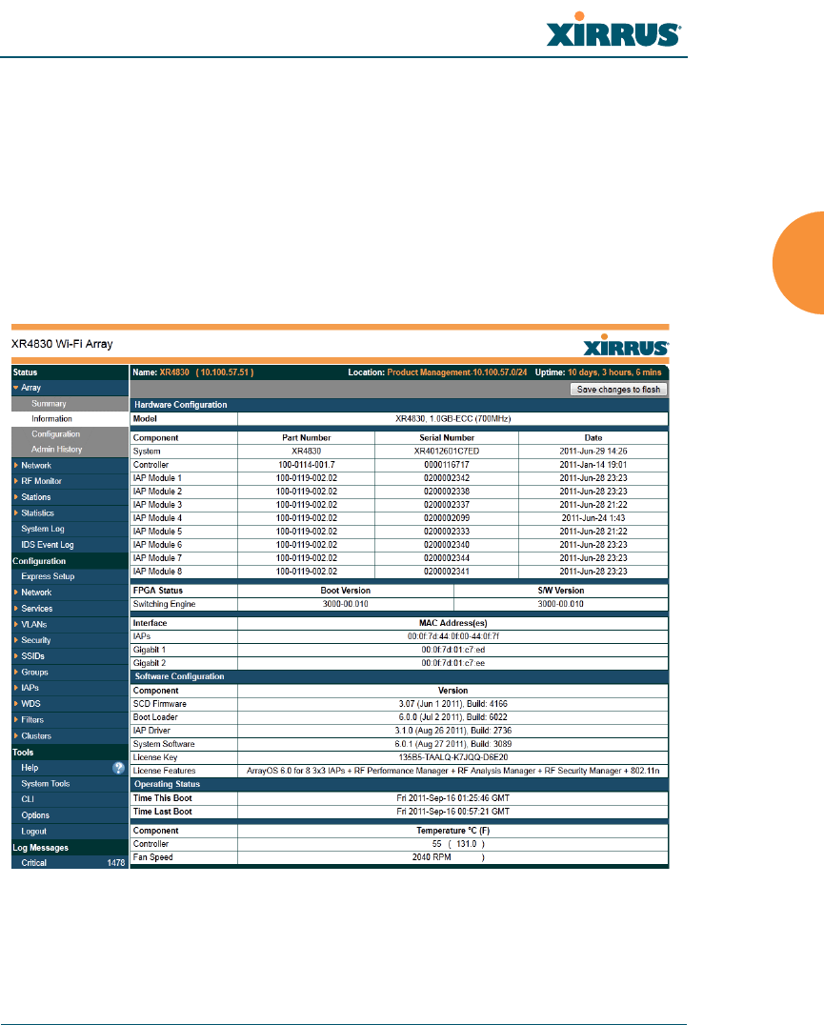Click SCD Firmware version value
The width and height of the screenshot is (824, 1025).
pos(452,704)
